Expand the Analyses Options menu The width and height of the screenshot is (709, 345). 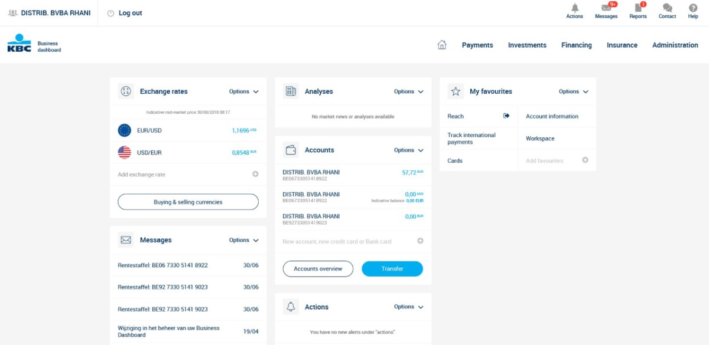[408, 91]
